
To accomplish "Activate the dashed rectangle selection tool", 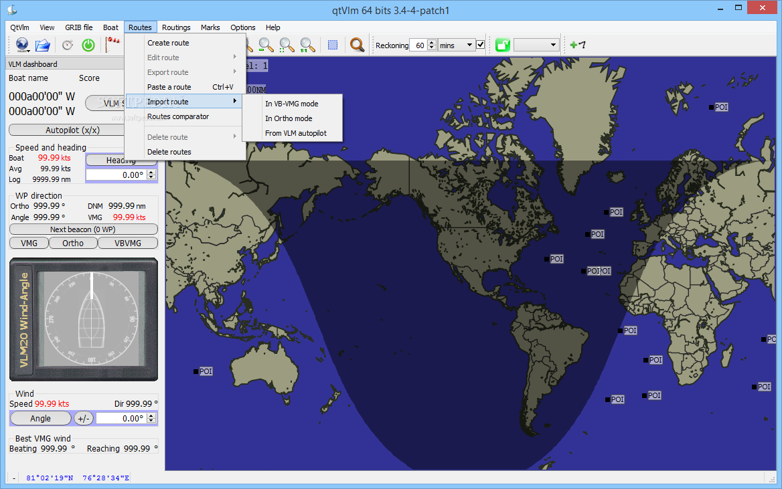I will pos(333,45).
